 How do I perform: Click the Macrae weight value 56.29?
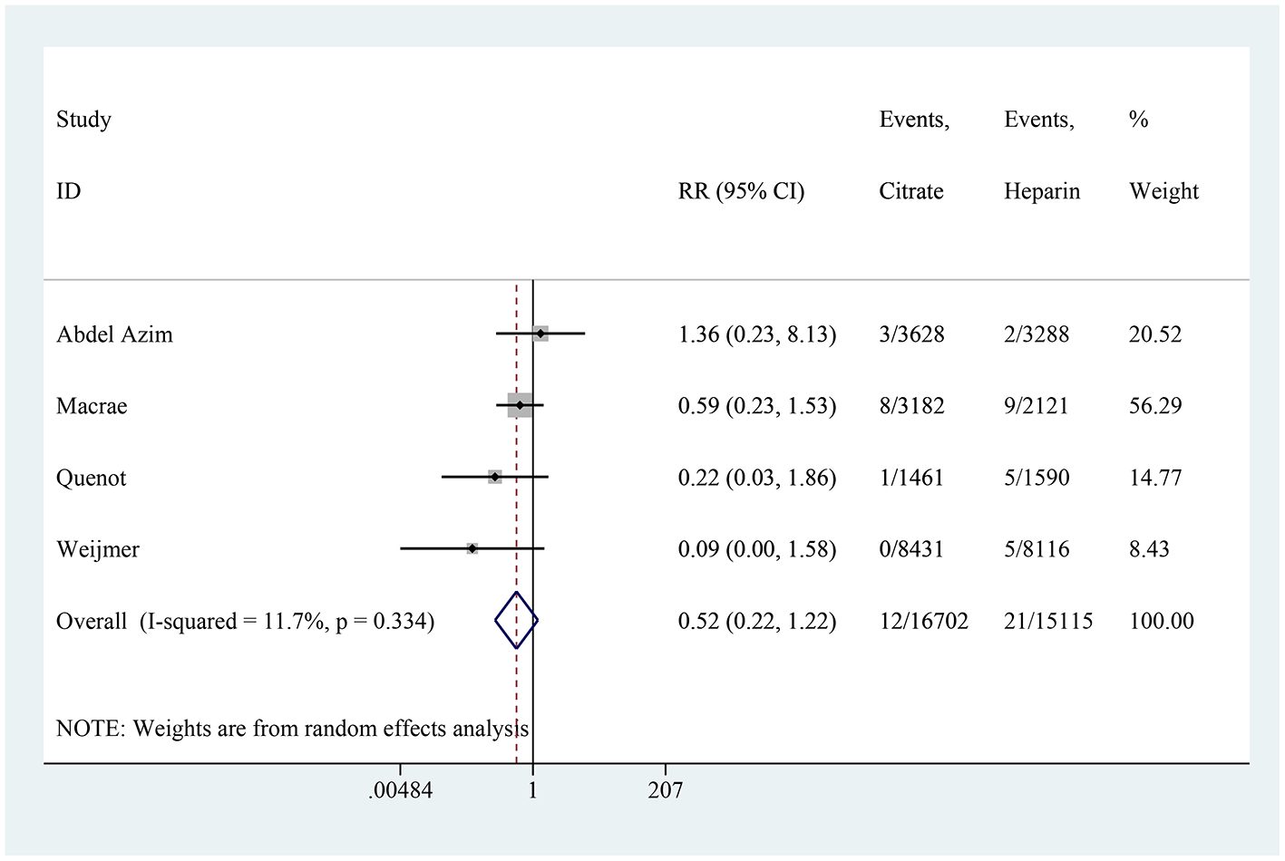coord(1155,406)
